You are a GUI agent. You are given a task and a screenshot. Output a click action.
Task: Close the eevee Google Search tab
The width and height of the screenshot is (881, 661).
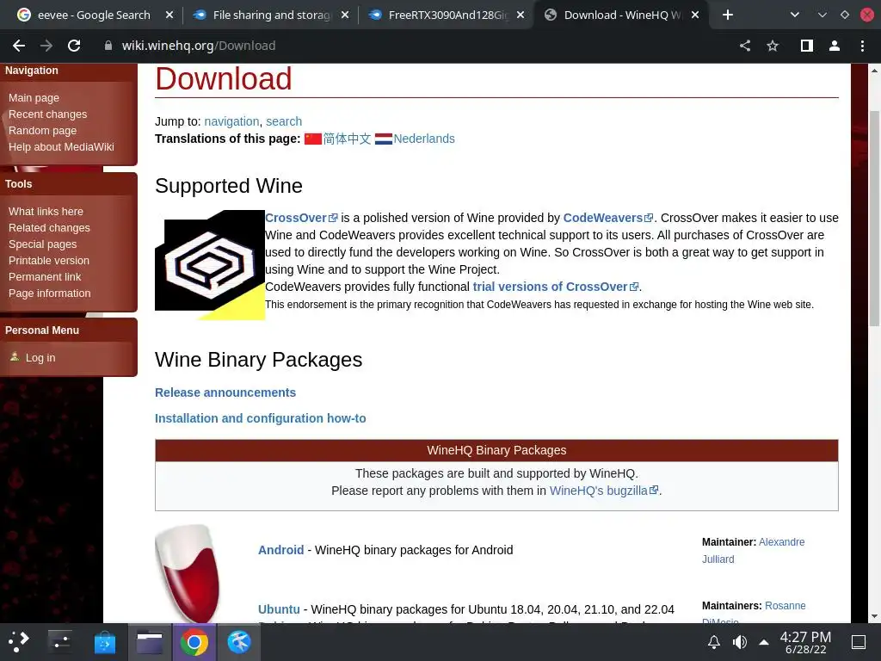coord(169,15)
